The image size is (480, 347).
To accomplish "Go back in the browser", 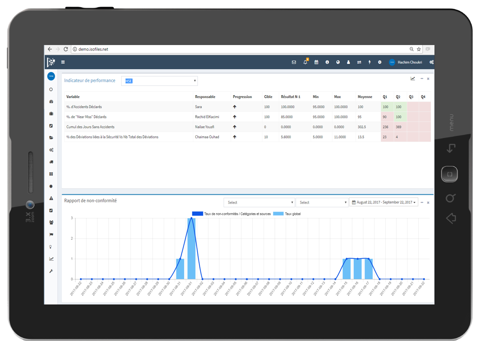I will coord(50,49).
